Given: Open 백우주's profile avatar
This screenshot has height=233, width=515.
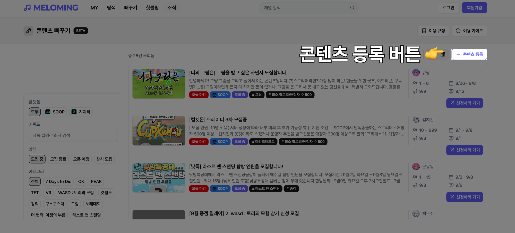Looking at the screenshot, I should 416,213.
